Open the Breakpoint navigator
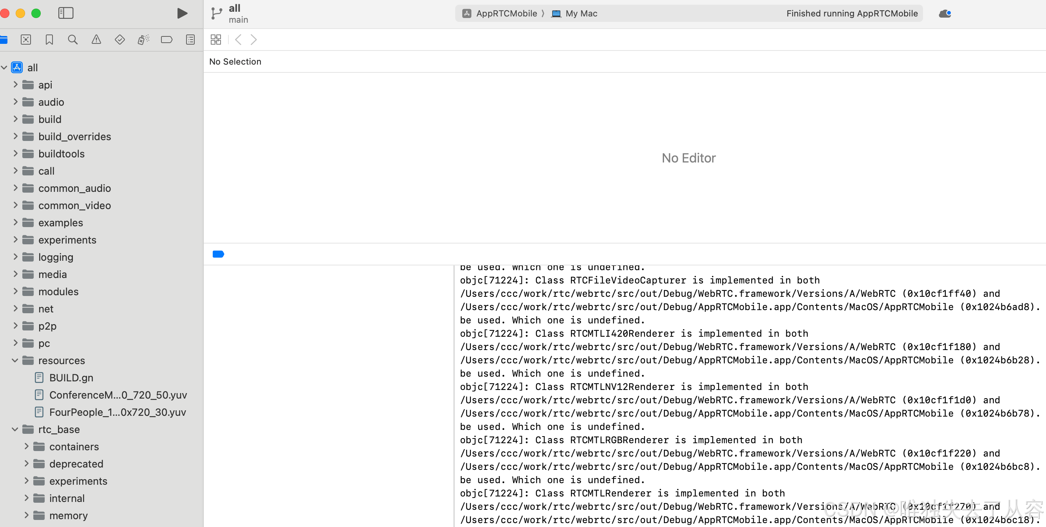 pyautogui.click(x=166, y=40)
